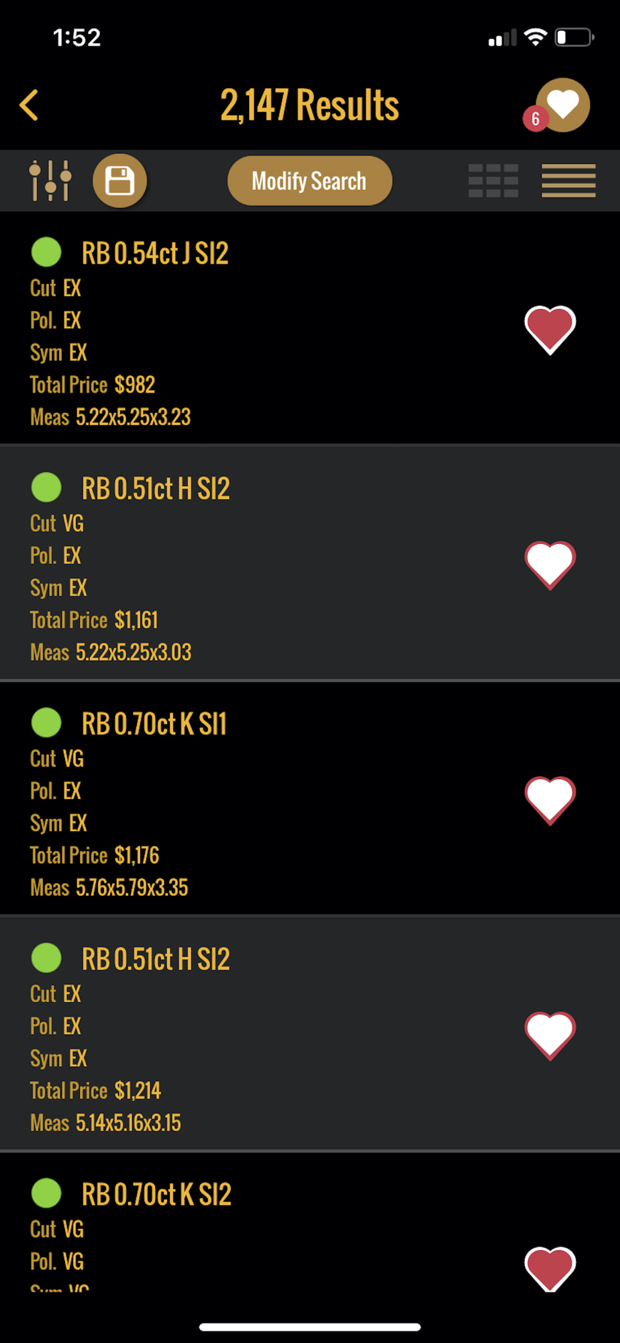This screenshot has width=620, height=1343.
Task: Click green status dot for RB 0.70ct K SI1
Action: [x=46, y=723]
